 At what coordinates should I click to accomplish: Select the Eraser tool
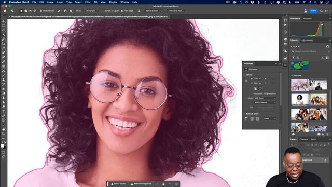(x=4, y=89)
